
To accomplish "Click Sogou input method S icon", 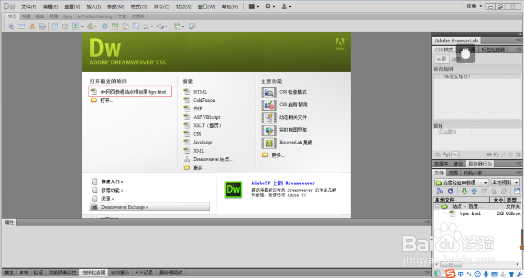I will point(450,274).
